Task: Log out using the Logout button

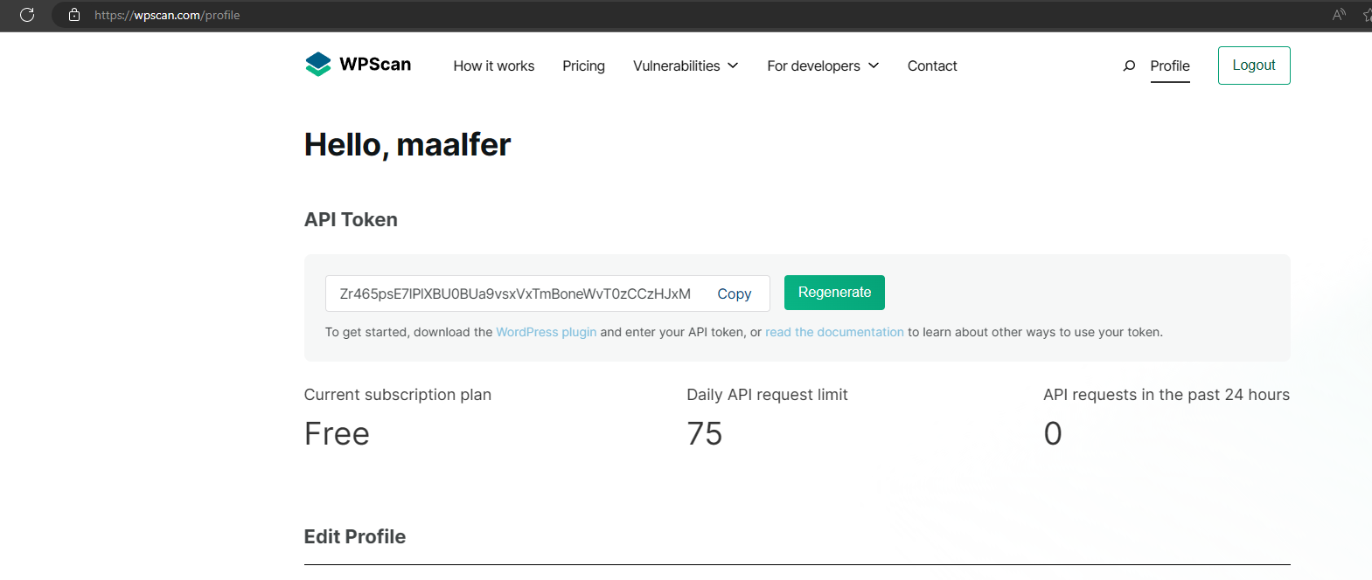Action: click(x=1254, y=66)
